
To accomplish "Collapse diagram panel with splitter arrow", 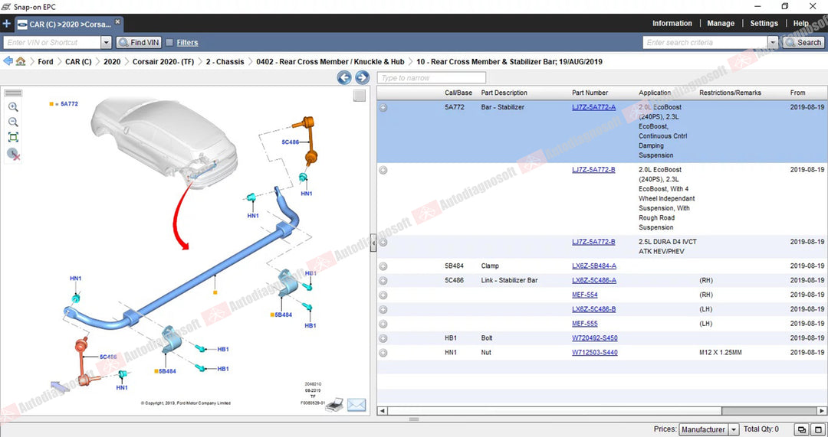I will (373, 243).
